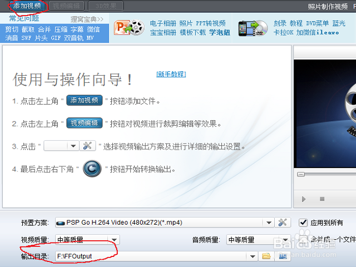Image resolution: width=356 pixels, height=267 pixels.
Task: Click the wrench settings icon in step 3
Action: (87, 146)
